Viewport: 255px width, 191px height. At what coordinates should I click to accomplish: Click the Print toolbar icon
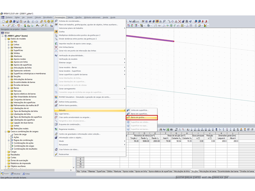(24, 21)
